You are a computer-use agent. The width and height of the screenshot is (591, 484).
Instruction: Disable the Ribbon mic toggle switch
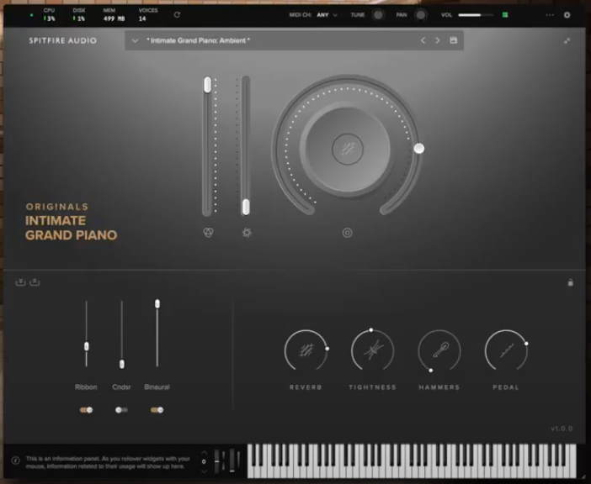pos(87,410)
